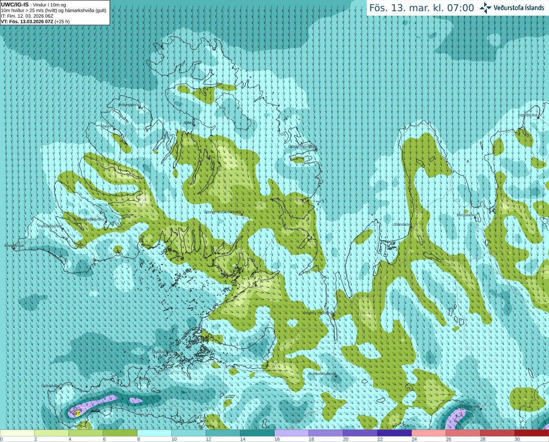The width and height of the screenshot is (549, 442).
Task: Select the Bolungarvík station dot
Action: tap(140, 107)
